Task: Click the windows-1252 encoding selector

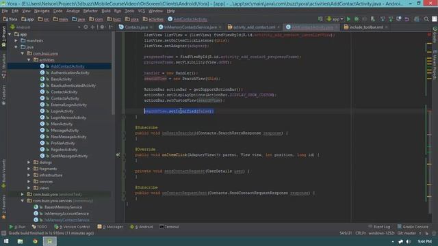Action: [x=381, y=233]
